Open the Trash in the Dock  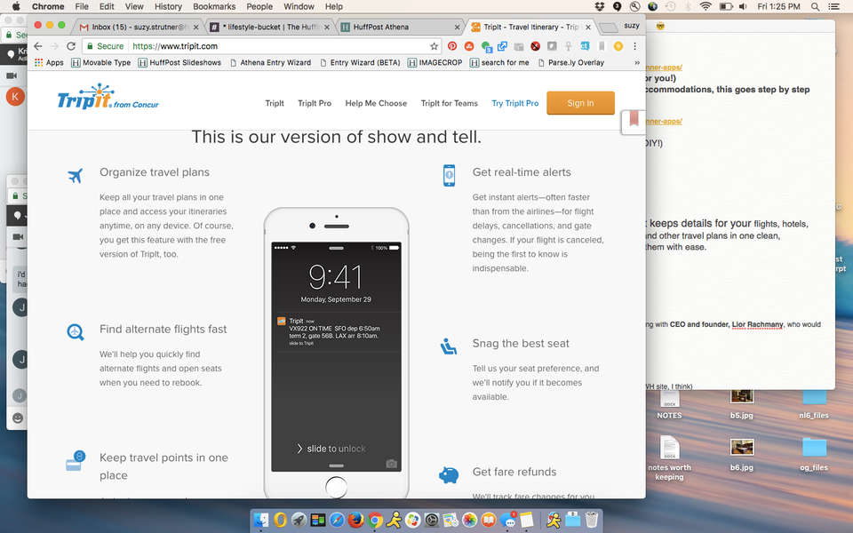[x=592, y=521]
